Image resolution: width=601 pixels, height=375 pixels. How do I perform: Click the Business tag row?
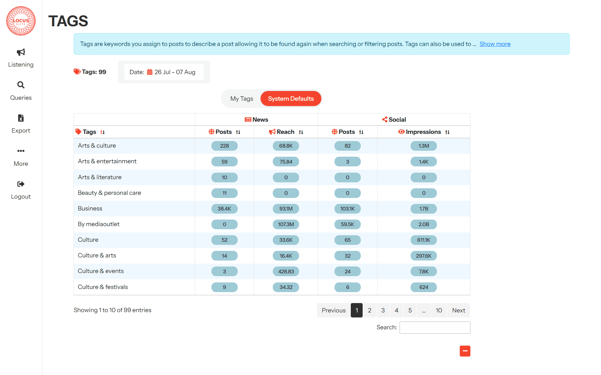coord(90,209)
